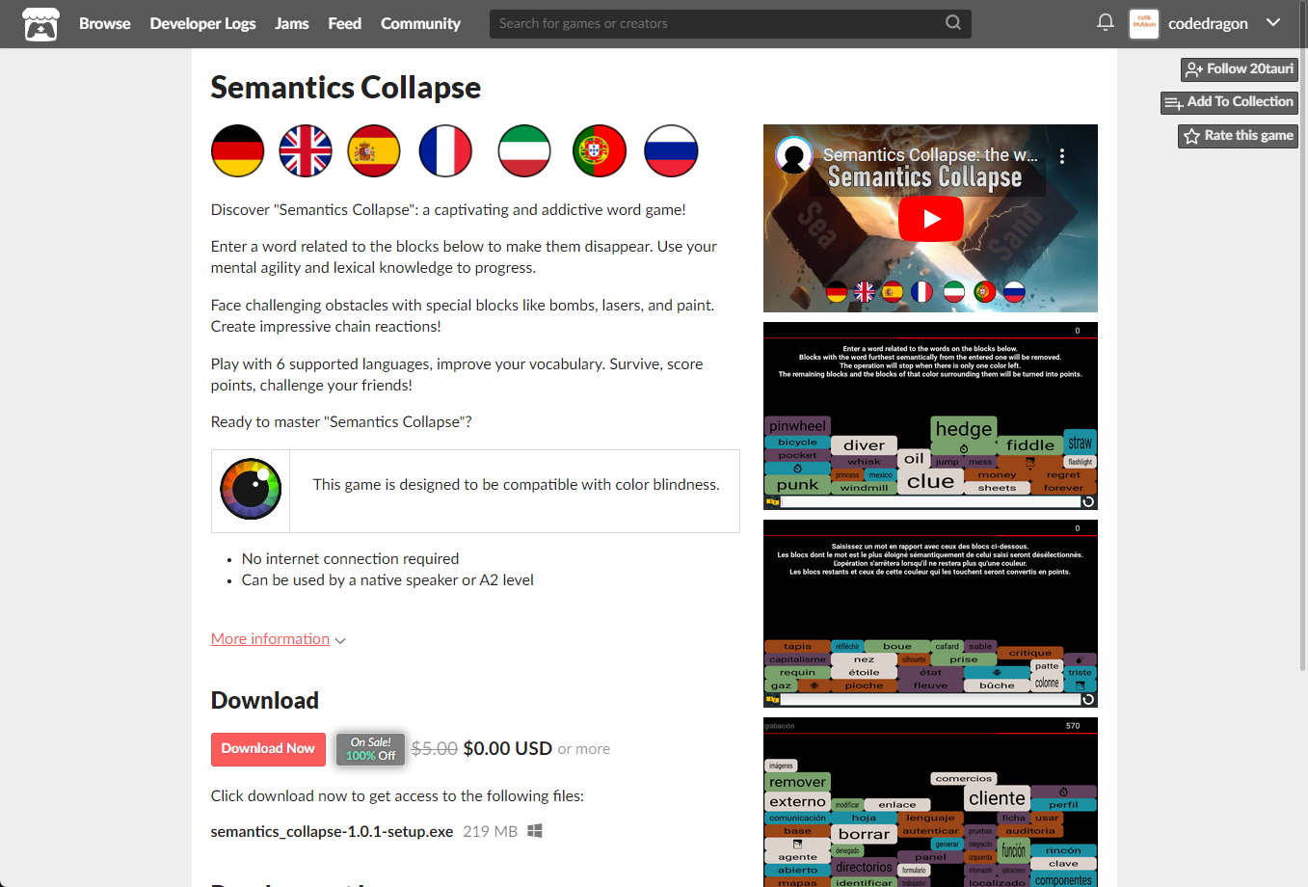
Task: Open Feed page
Action: click(344, 23)
